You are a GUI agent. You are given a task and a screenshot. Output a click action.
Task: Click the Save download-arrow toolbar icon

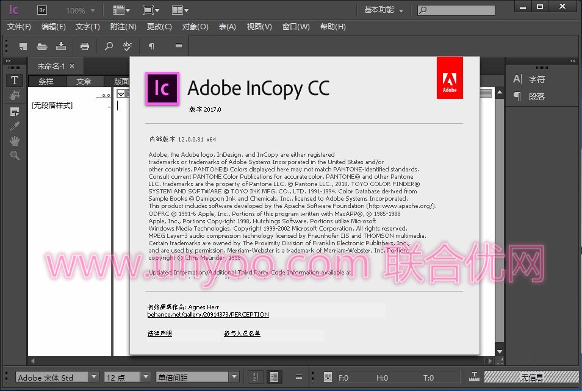[61, 46]
